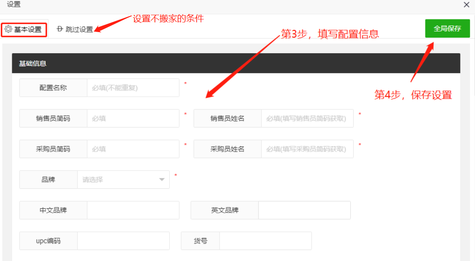
Task: Click the 货号 input field
Action: tap(265, 241)
